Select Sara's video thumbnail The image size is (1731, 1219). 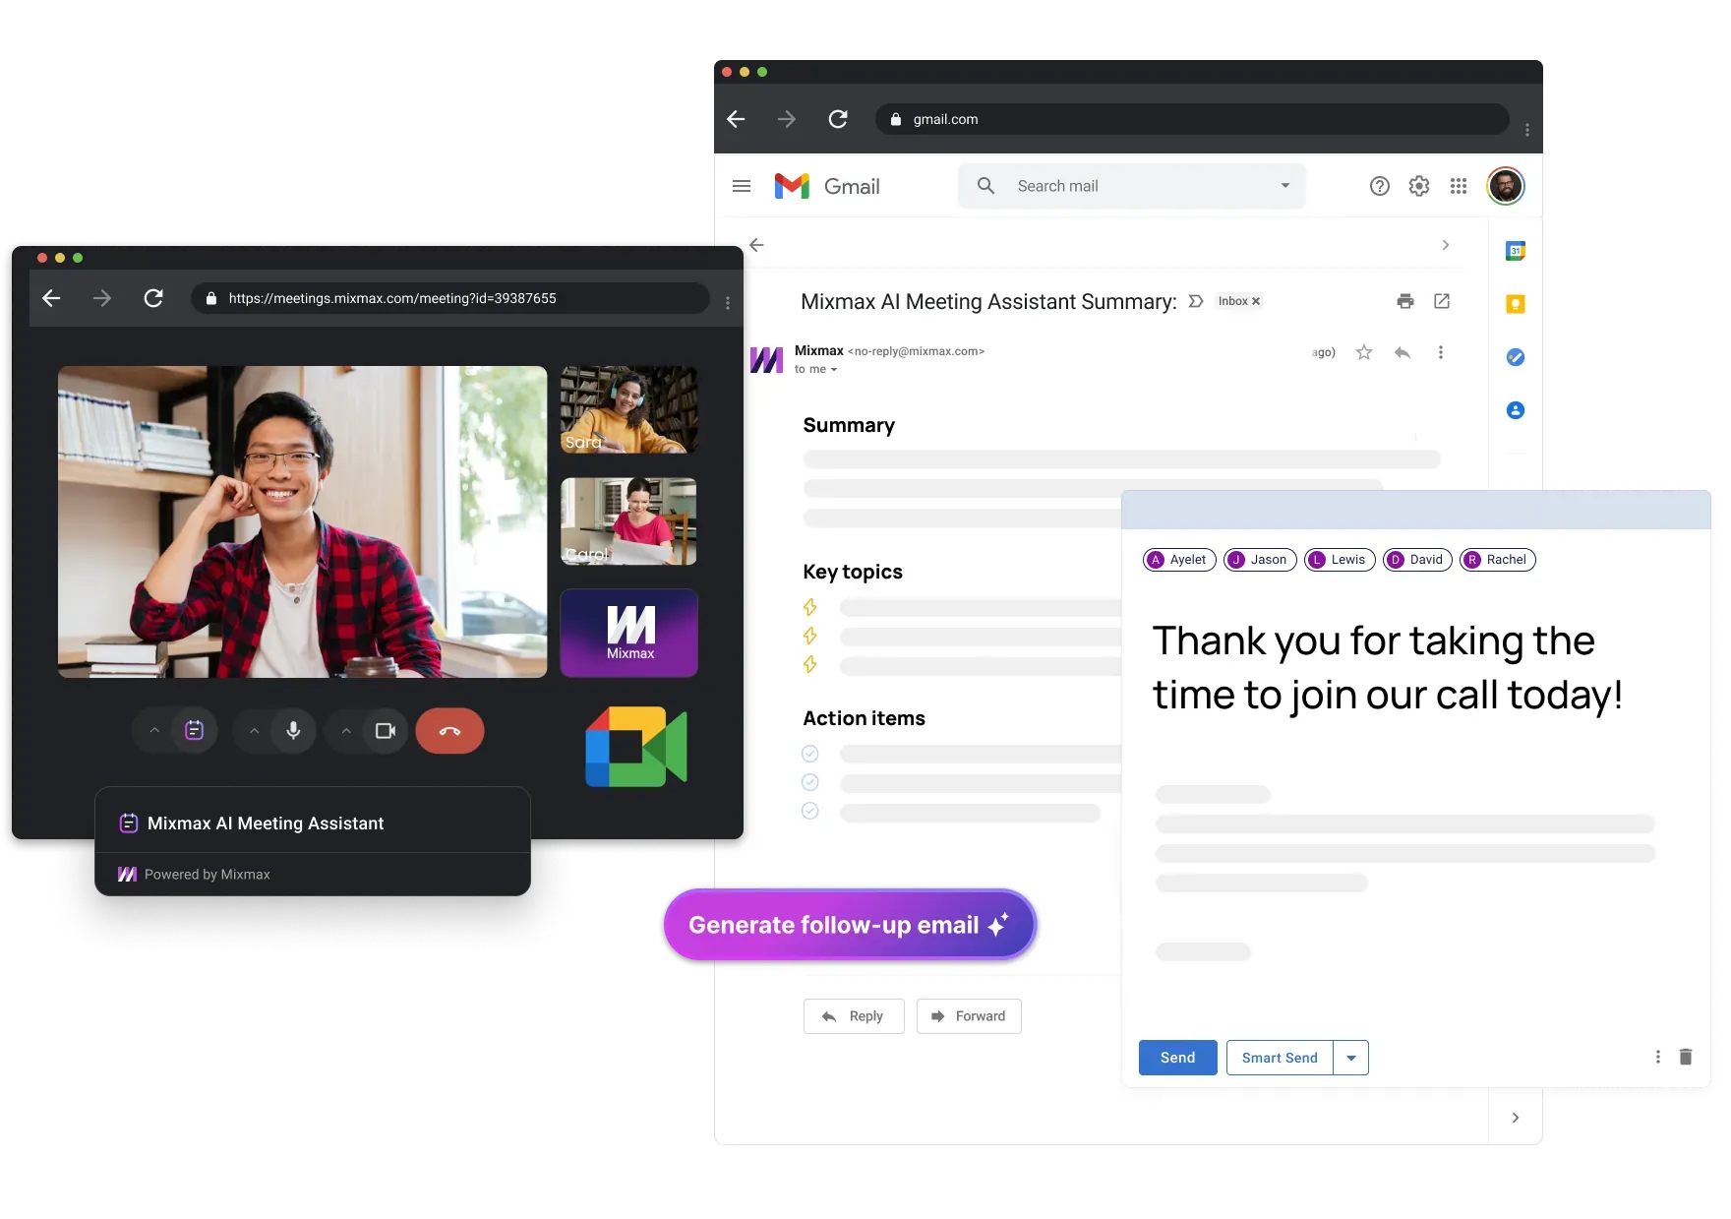point(629,409)
